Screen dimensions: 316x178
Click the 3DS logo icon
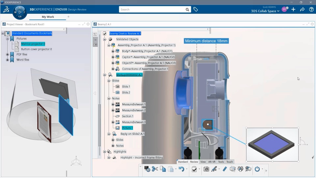pyautogui.click(x=6, y=10)
